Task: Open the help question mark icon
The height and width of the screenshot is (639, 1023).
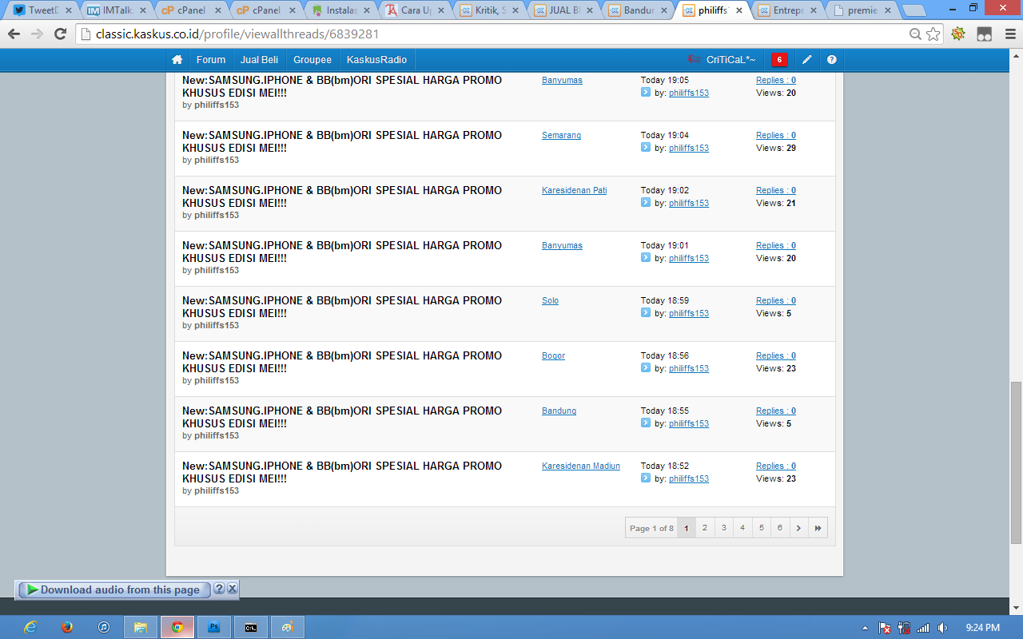Action: pos(832,60)
